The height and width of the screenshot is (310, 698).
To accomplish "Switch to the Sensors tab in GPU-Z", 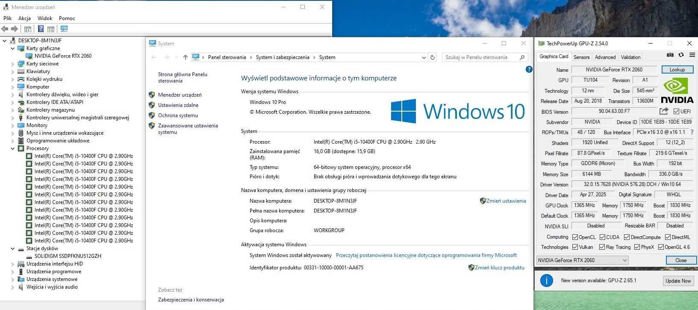I will tap(581, 57).
